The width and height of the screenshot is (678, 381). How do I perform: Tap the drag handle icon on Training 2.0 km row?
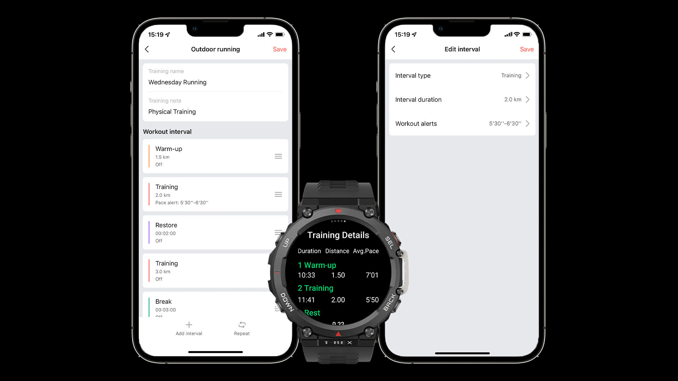click(278, 194)
